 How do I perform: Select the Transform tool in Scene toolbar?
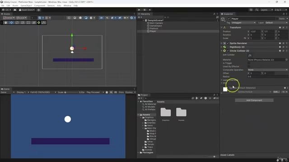tap(34, 22)
